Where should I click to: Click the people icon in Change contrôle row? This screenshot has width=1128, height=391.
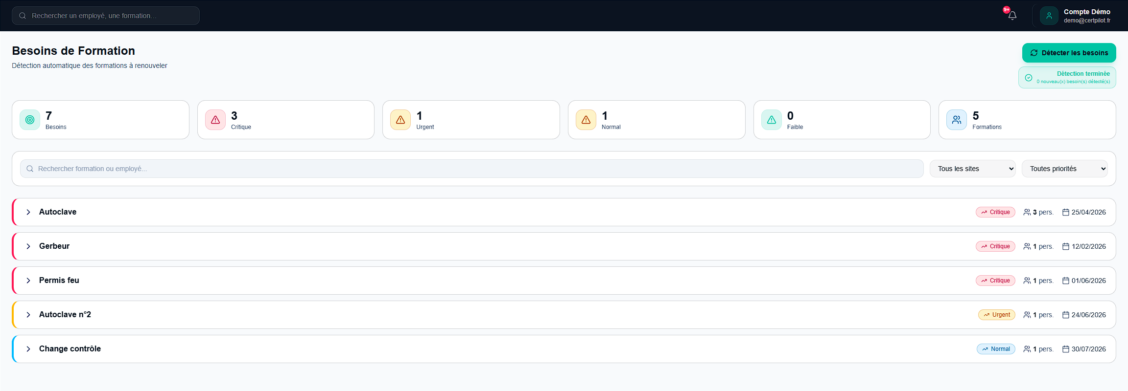click(x=1027, y=349)
